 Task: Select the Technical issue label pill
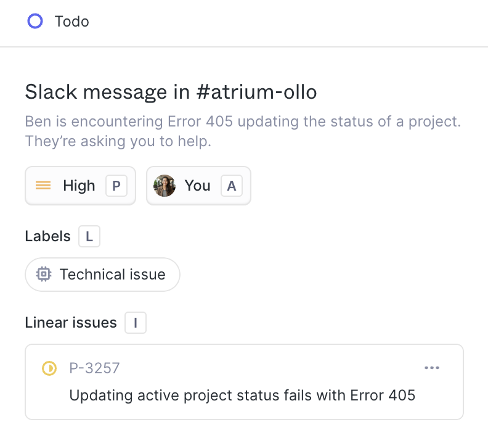point(112,275)
